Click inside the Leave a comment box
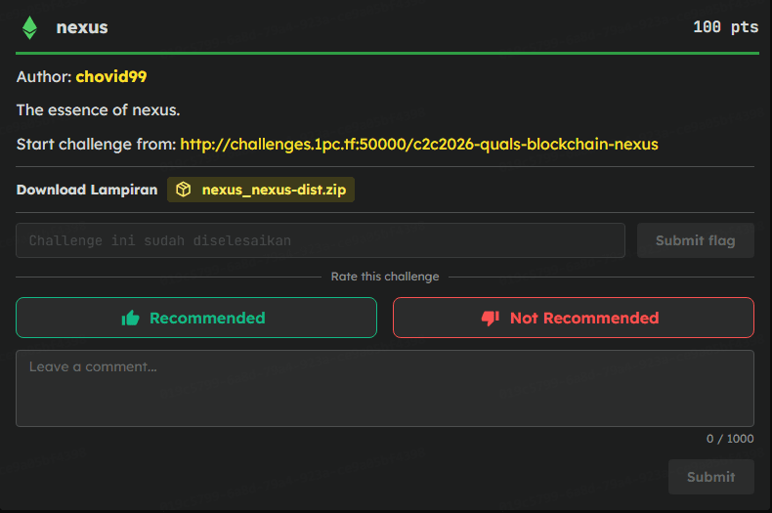The height and width of the screenshot is (513, 772). 384,388
